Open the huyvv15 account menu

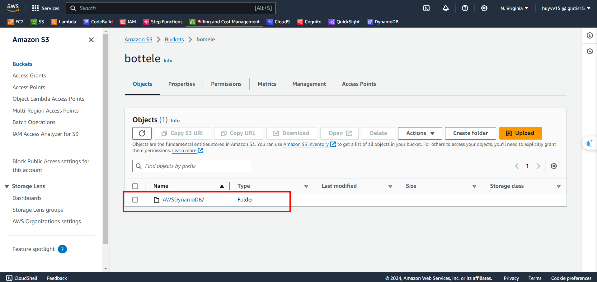click(566, 8)
